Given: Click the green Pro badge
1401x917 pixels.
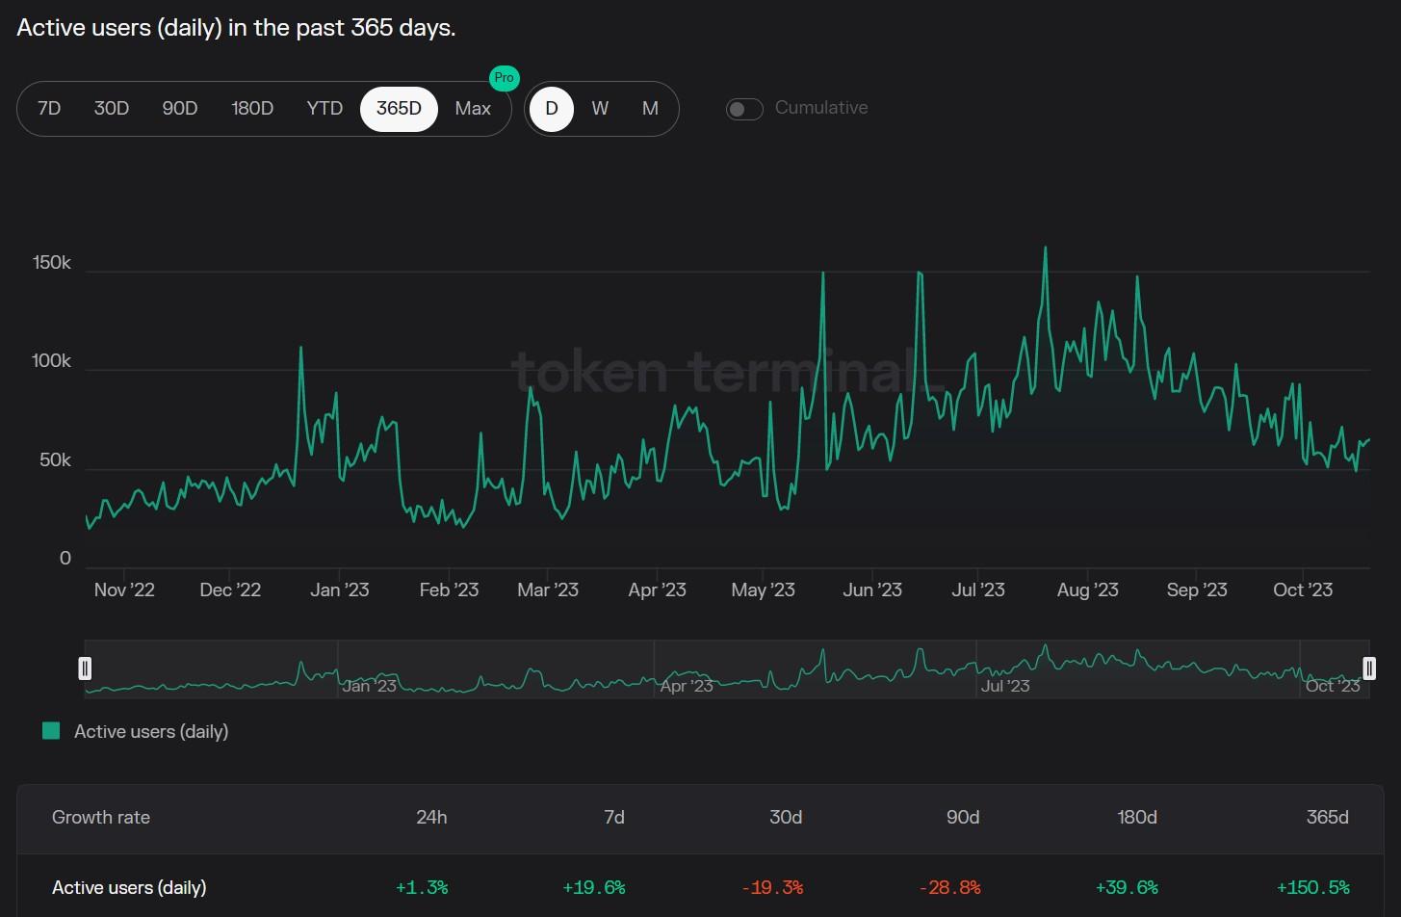Looking at the screenshot, I should click(x=504, y=77).
